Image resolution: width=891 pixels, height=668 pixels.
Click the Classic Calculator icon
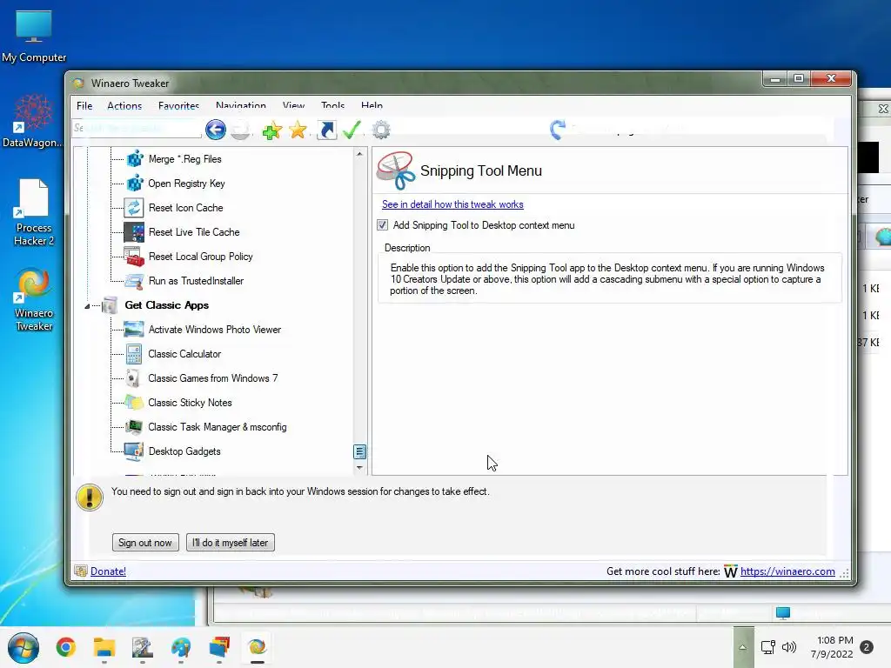[x=134, y=354]
